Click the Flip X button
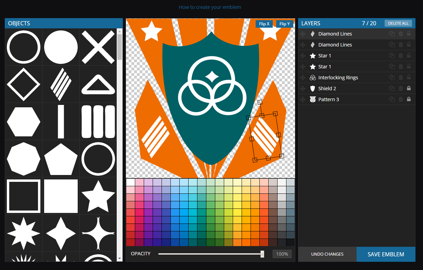 (x=264, y=24)
